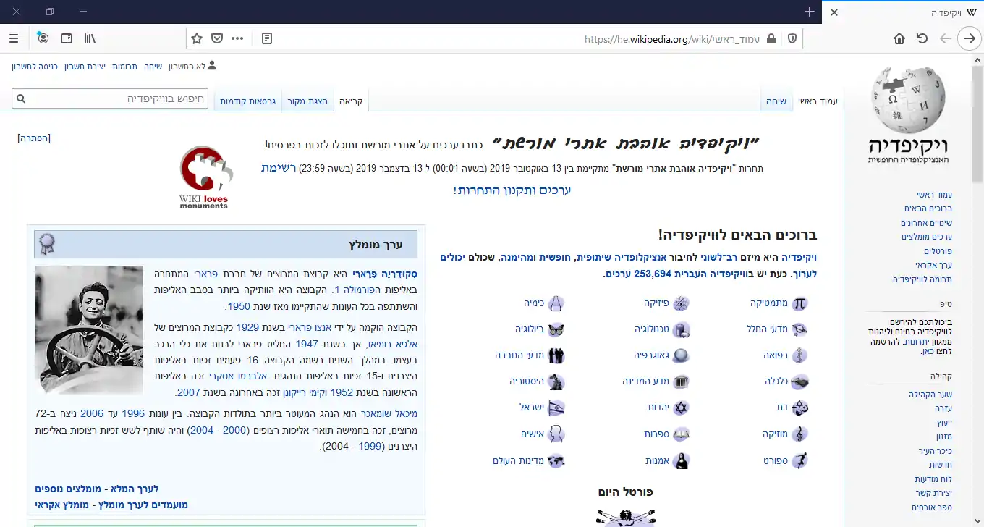Open sidebar link שינויים אחרונים
The height and width of the screenshot is (527, 984).
tap(926, 223)
